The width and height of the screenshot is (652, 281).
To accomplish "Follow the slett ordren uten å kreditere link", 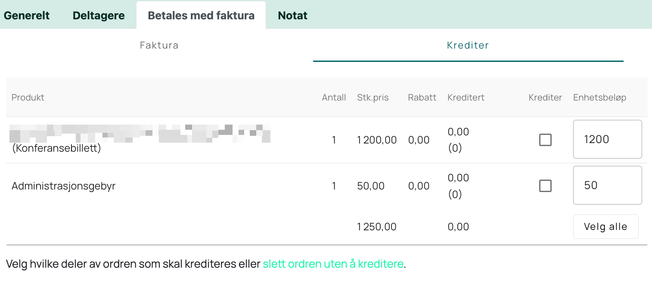I will click(x=333, y=264).
